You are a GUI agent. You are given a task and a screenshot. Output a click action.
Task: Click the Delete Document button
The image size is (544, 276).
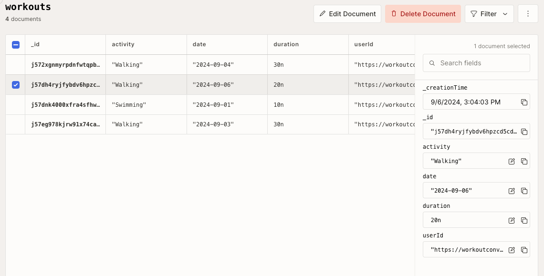point(423,14)
